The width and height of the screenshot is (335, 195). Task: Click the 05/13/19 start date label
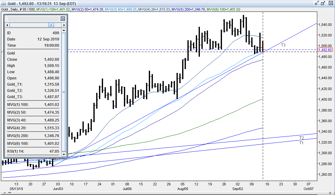(16, 189)
